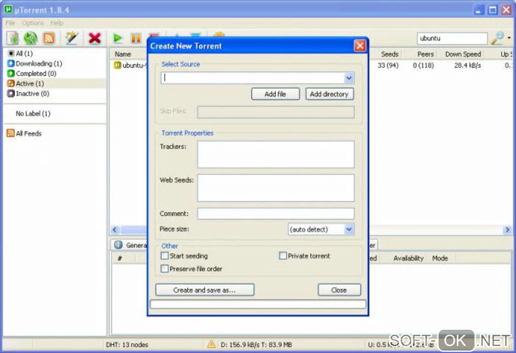Click the Add Torrent toolbar icon
The height and width of the screenshot is (353, 516).
(13, 38)
